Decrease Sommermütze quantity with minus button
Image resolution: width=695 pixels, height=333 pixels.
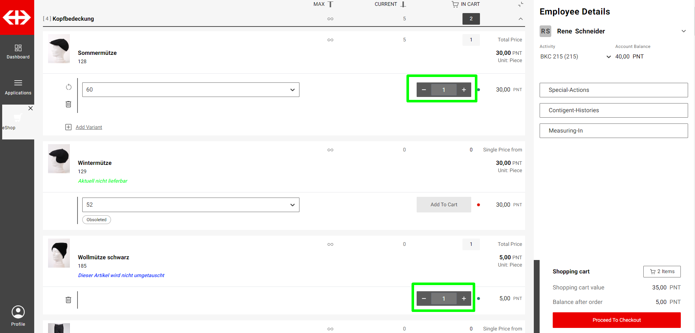[424, 90]
